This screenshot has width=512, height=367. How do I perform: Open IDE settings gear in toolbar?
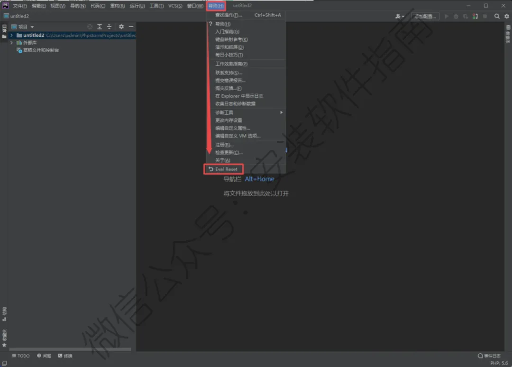coord(507,16)
